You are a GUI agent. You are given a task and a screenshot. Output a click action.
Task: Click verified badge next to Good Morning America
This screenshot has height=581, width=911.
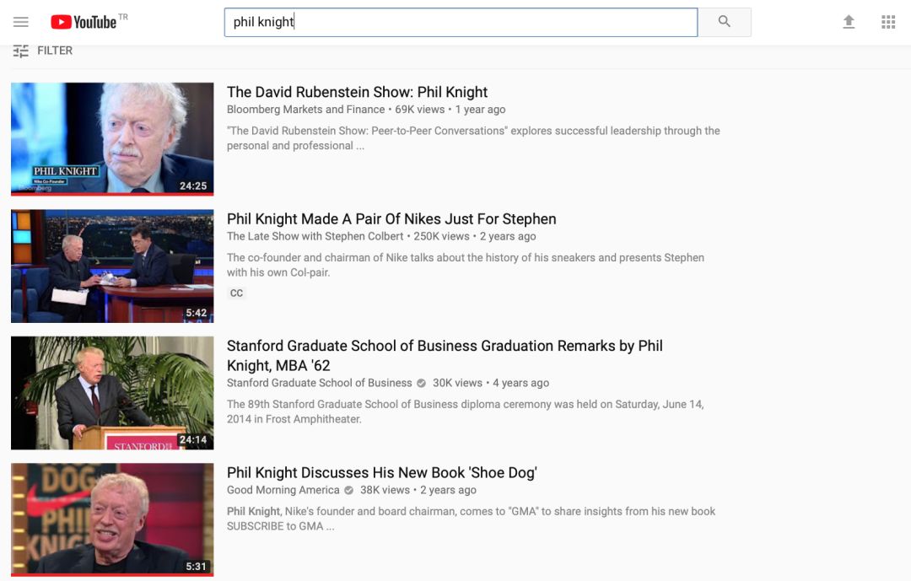click(348, 491)
